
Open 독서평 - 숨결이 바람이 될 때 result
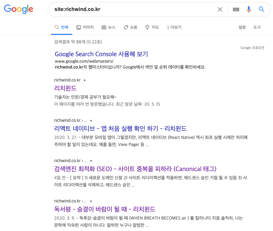click(x=105, y=209)
